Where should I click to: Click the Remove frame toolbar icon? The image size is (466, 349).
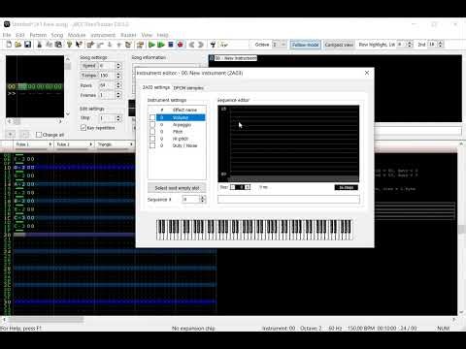tap(100, 45)
